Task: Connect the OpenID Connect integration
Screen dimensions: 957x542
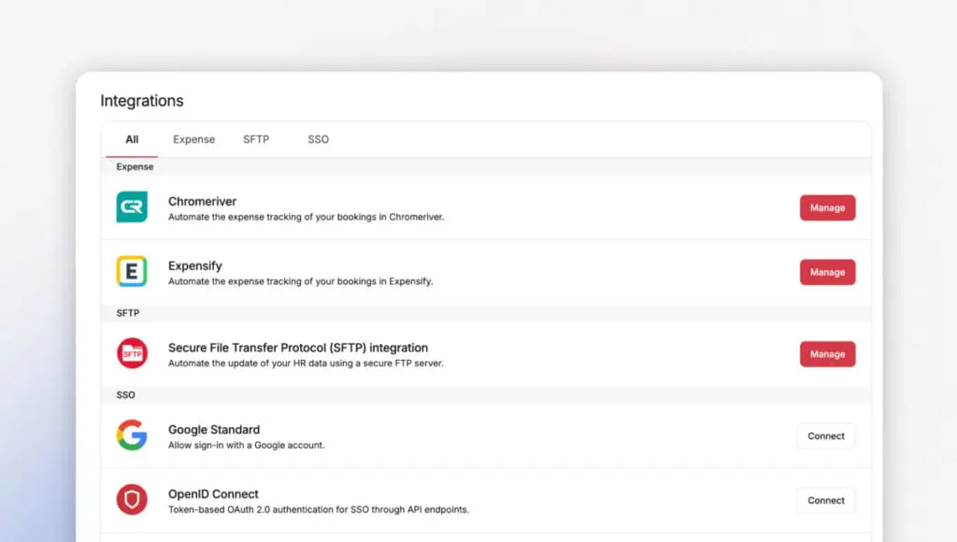Action: pos(825,500)
